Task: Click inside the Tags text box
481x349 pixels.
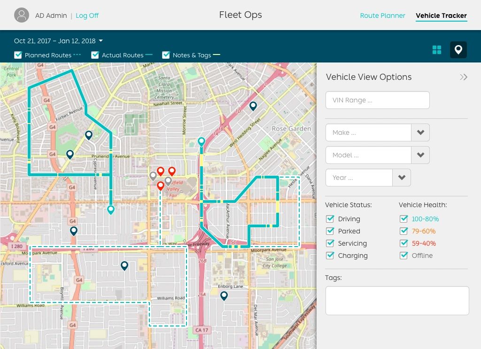Action: [397, 301]
